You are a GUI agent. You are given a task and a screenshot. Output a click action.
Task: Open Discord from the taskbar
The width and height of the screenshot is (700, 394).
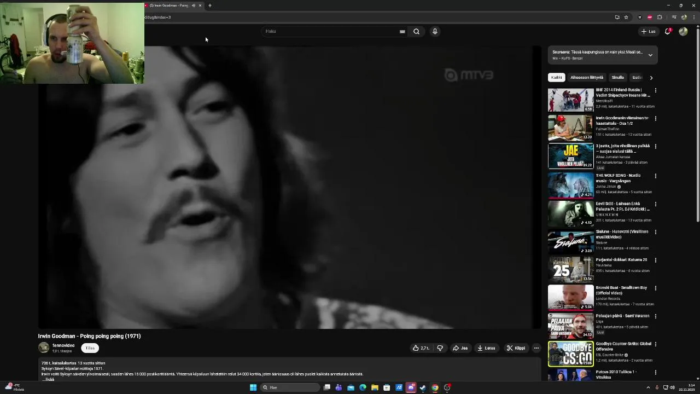pyautogui.click(x=411, y=387)
